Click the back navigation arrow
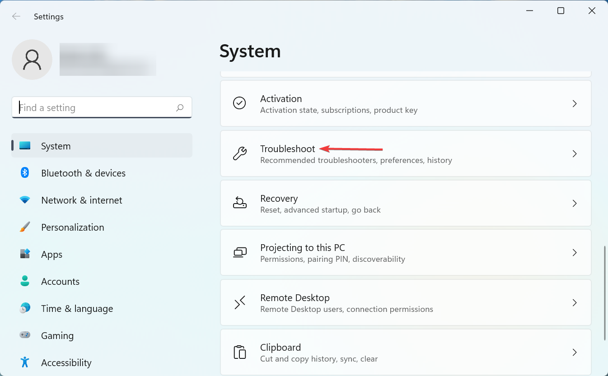The image size is (608, 376). [x=16, y=16]
